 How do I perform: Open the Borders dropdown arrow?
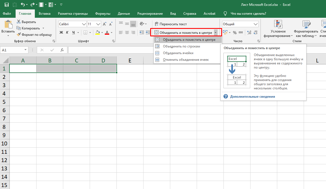point(90,32)
